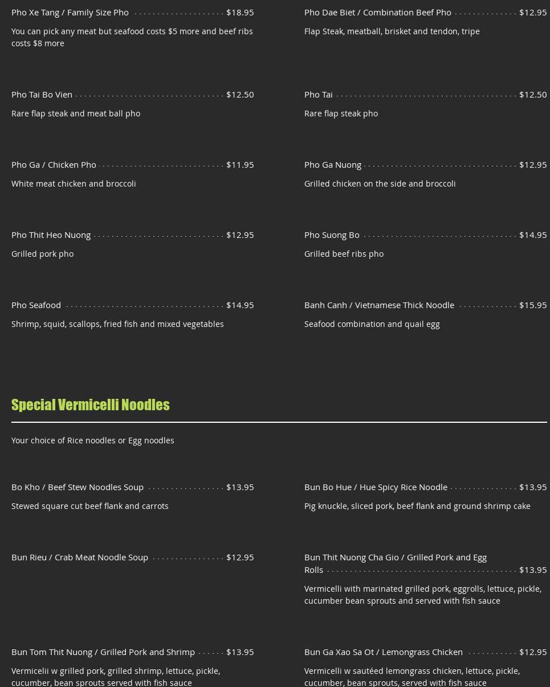Select Pho Ga Nuong item name
550x687 pixels.
pyautogui.click(x=332, y=164)
